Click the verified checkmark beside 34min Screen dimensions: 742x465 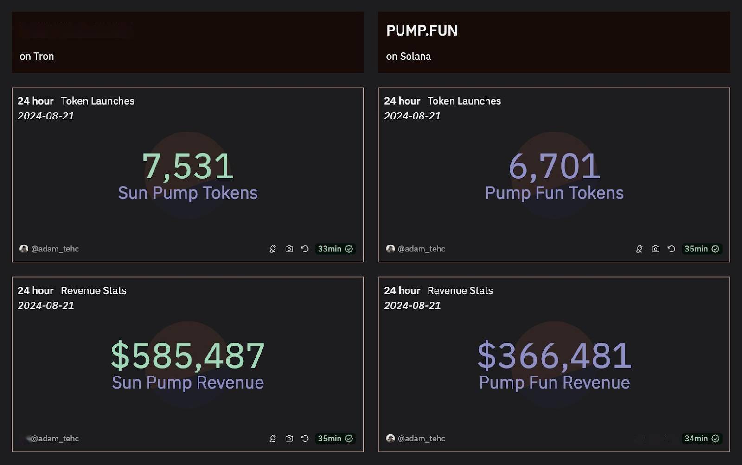(716, 439)
